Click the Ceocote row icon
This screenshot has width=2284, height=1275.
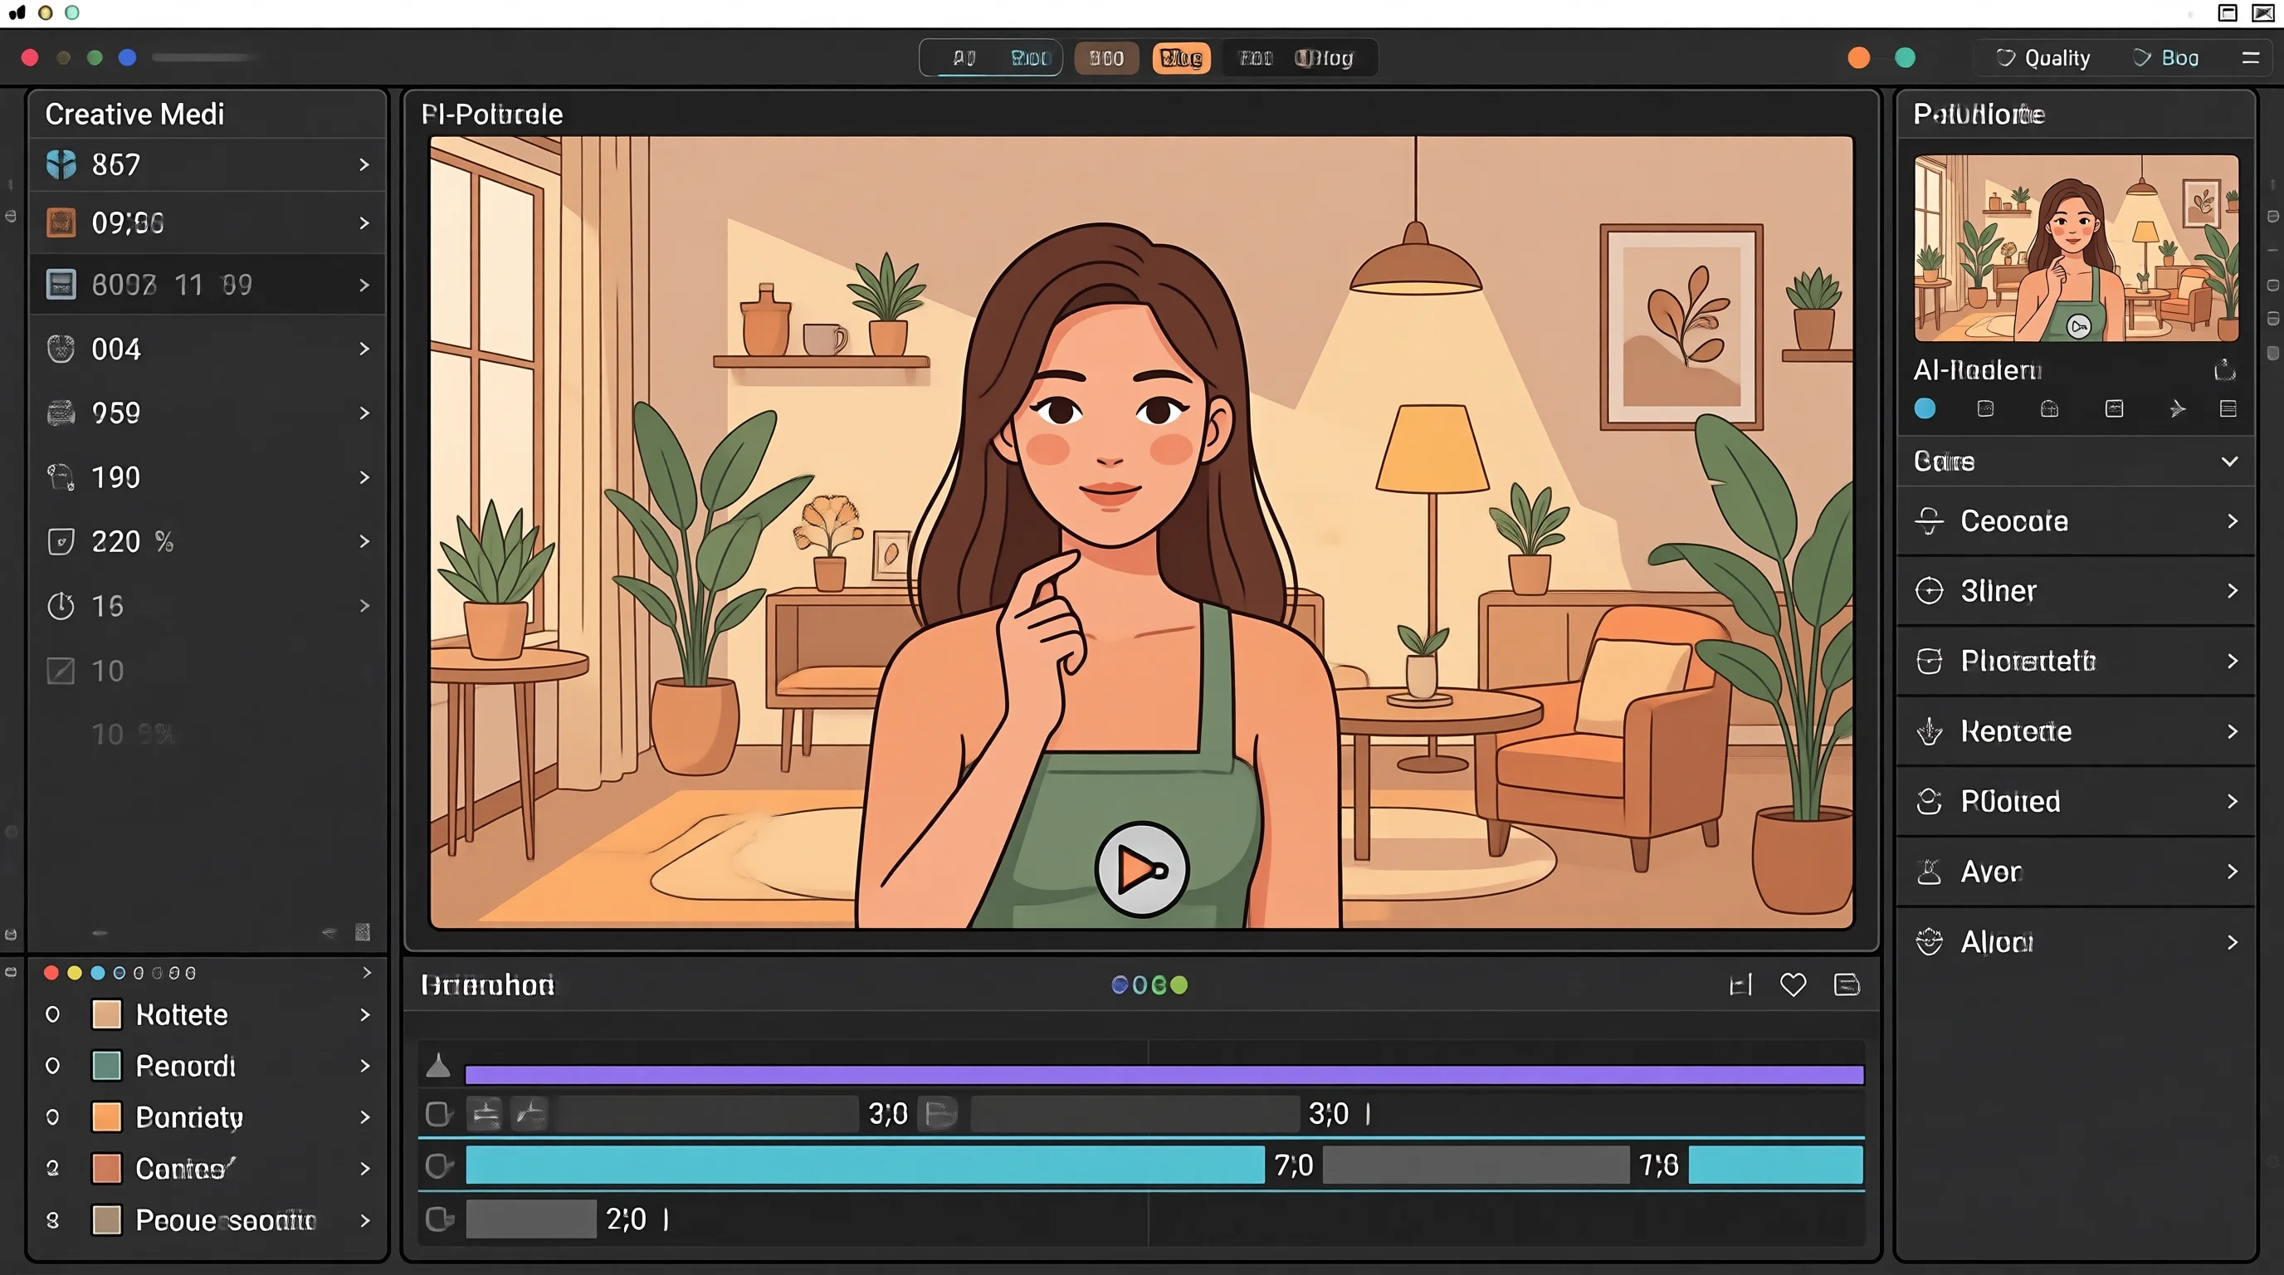point(1930,521)
